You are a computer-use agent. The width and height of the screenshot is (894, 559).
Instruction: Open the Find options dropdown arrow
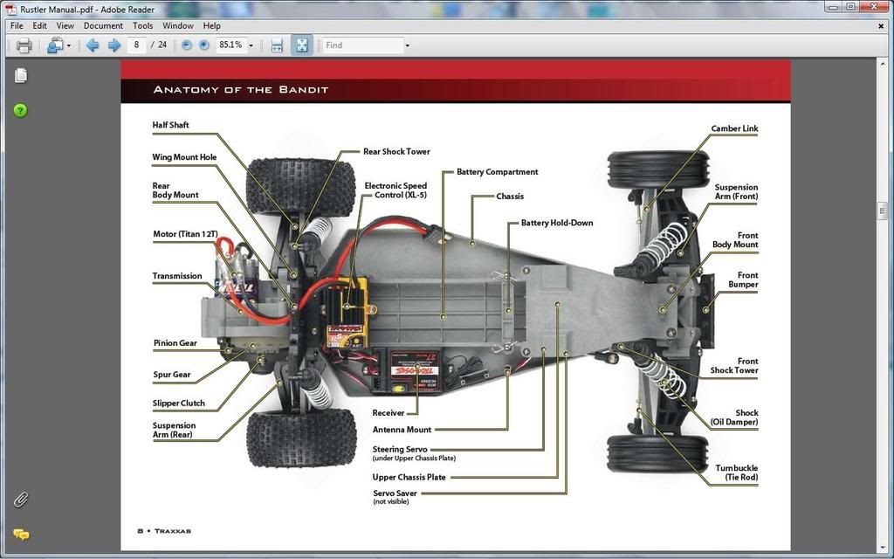coord(407,45)
